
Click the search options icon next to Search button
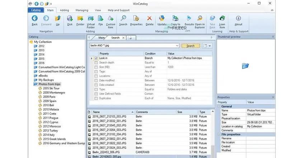205,46
